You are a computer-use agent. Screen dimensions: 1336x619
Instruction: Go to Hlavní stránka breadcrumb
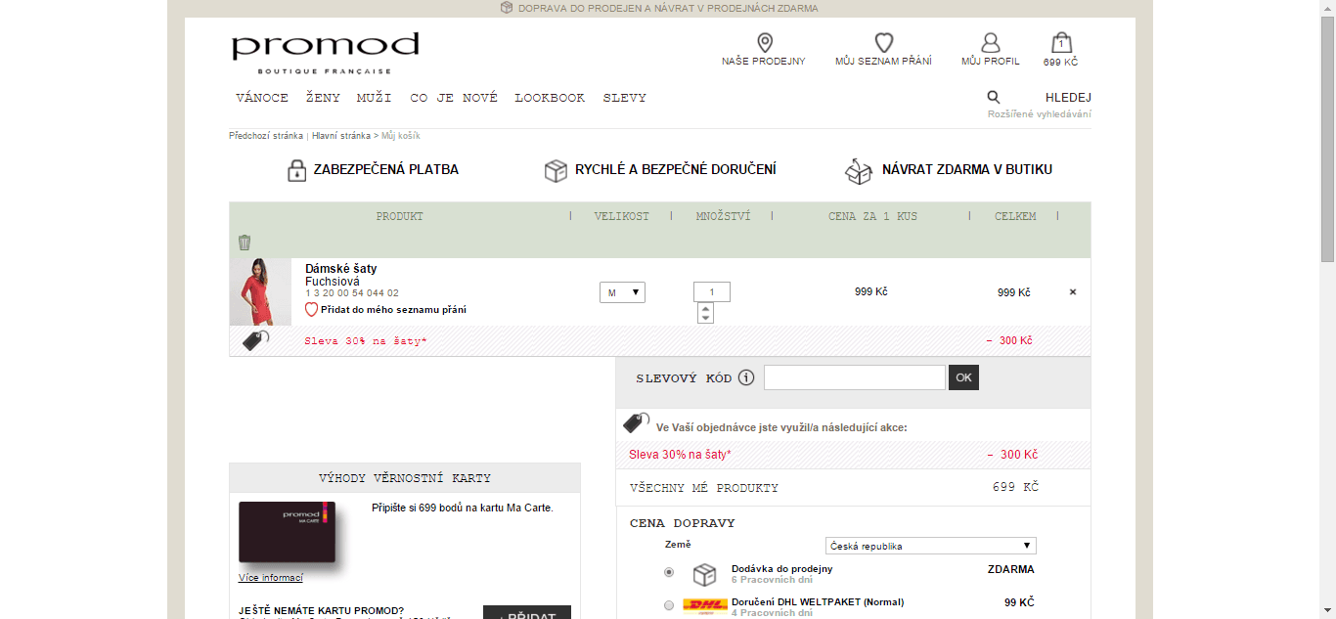[341, 136]
